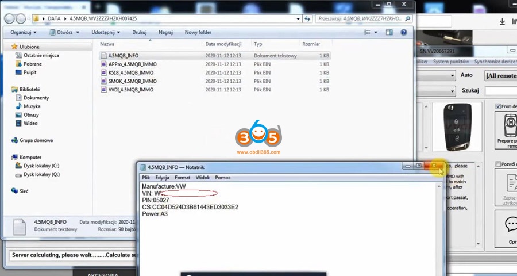Close the Notatnik window
The height and width of the screenshot is (276, 517).
[x=434, y=166]
